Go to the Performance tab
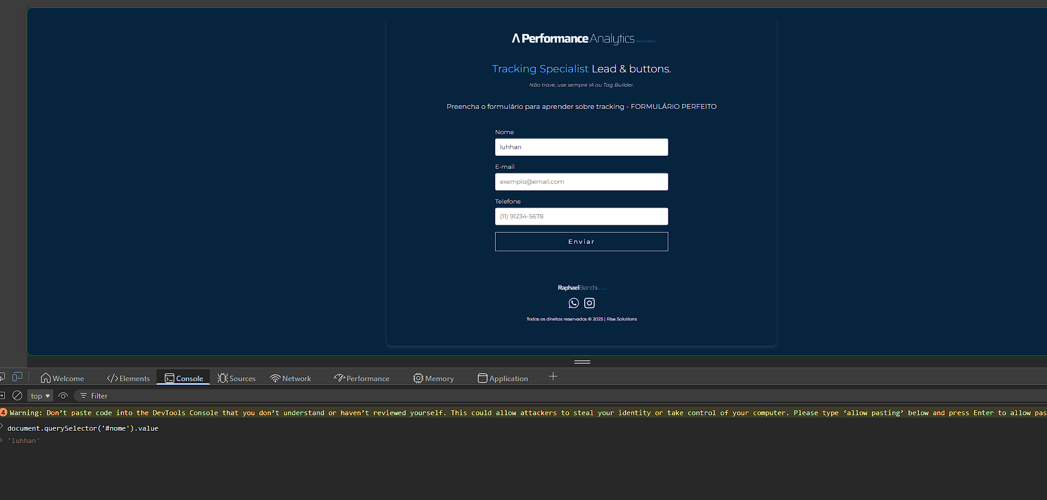1047x500 pixels. [x=361, y=378]
